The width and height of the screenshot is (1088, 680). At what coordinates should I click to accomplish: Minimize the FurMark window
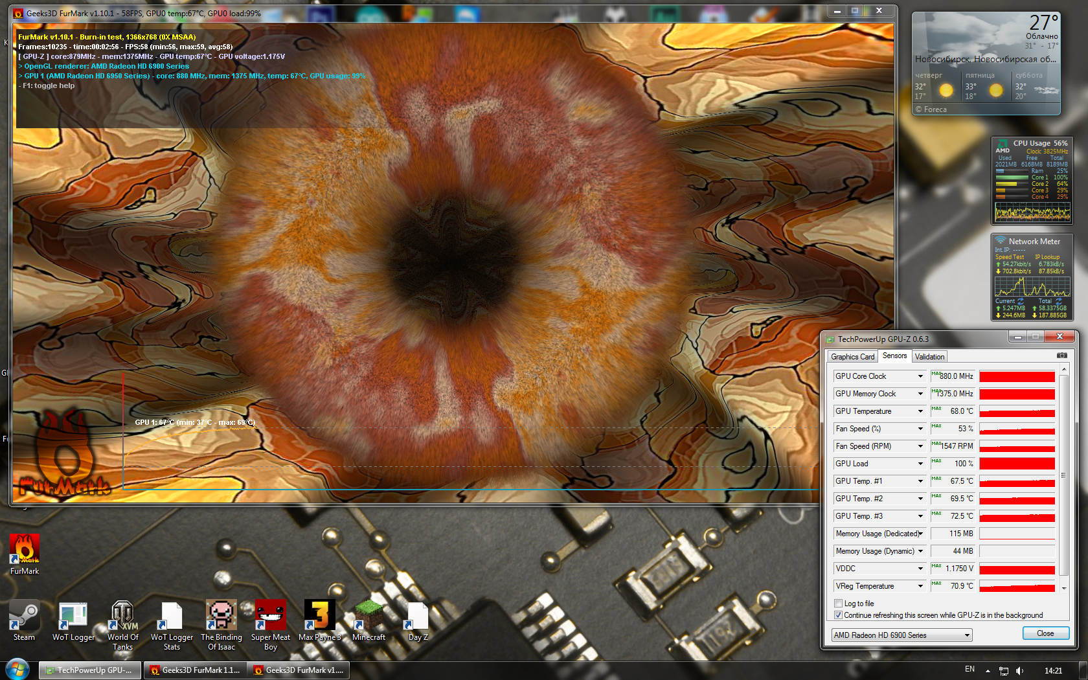click(837, 11)
